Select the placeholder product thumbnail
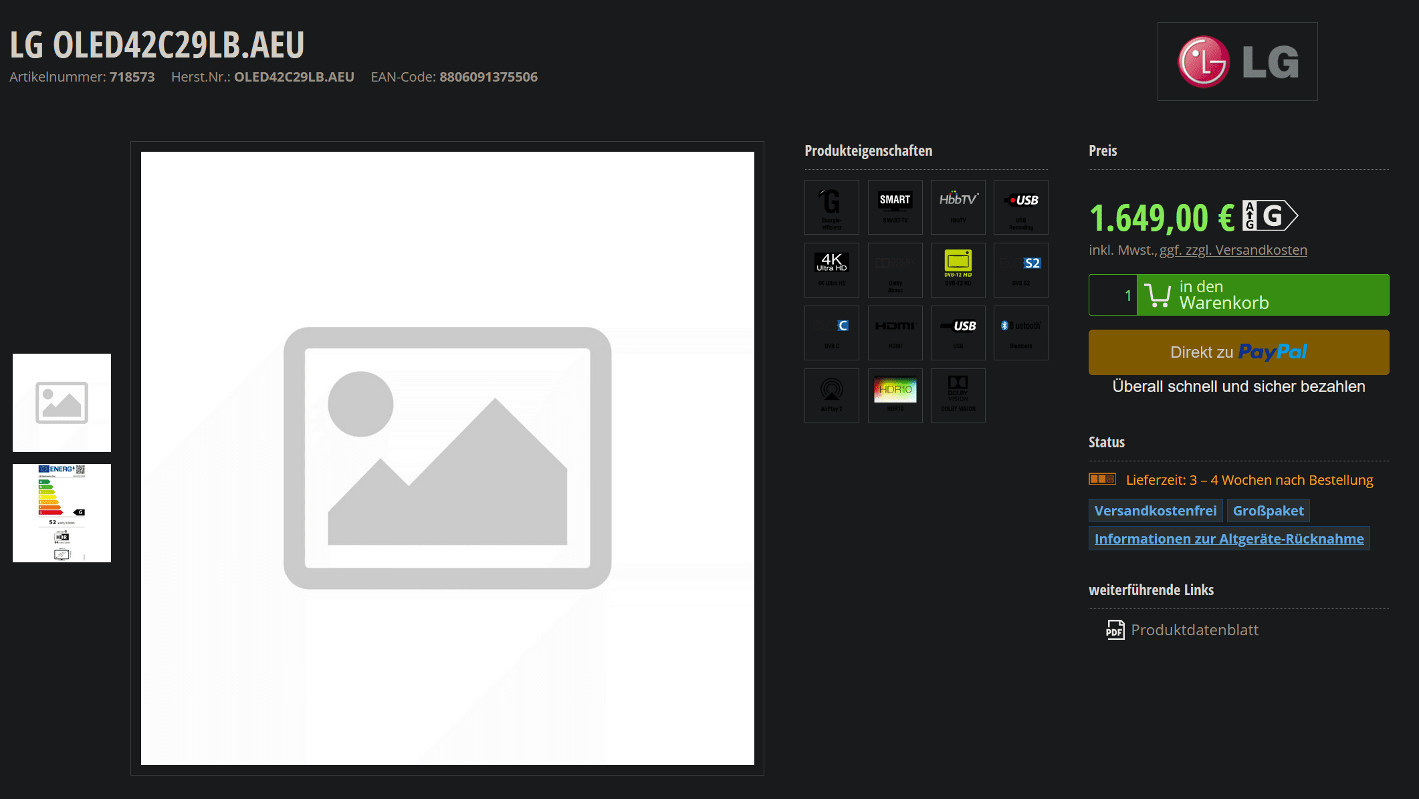The image size is (1419, 799). (62, 403)
